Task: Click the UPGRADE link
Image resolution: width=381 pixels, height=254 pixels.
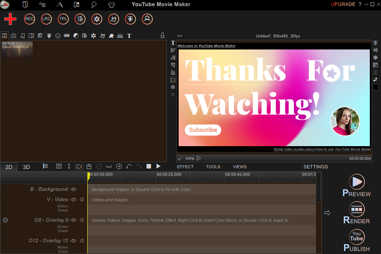Action: [343, 4]
